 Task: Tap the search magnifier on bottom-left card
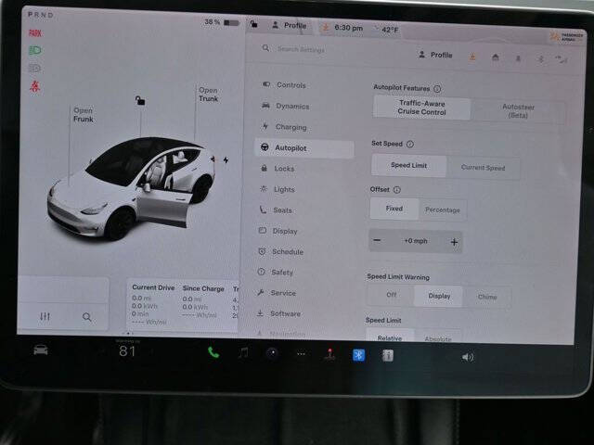click(x=86, y=317)
